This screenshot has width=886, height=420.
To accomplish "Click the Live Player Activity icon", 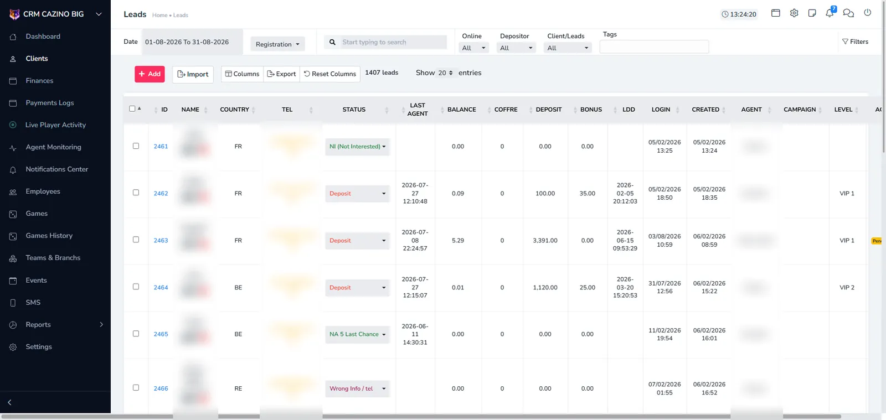I will pyautogui.click(x=13, y=125).
